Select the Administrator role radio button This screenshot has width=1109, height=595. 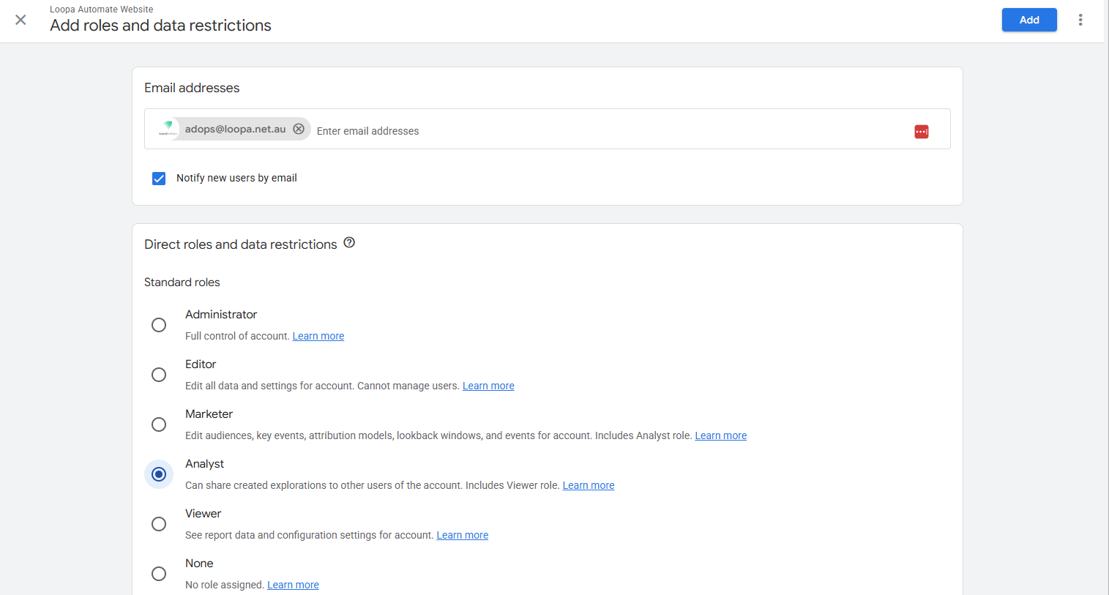point(159,325)
